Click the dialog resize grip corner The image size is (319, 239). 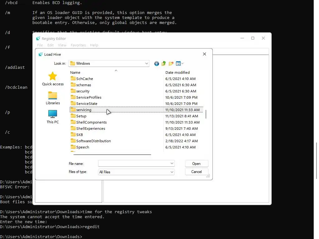click(x=208, y=176)
